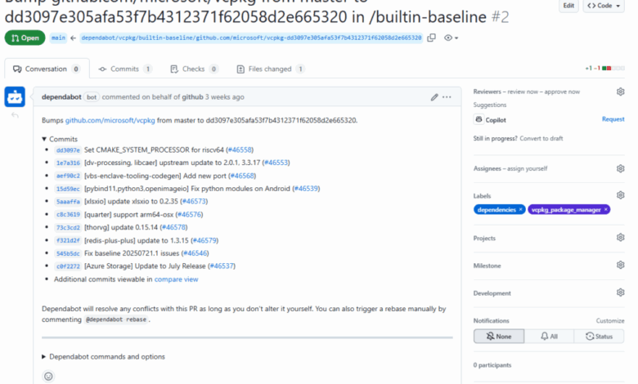The image size is (638, 384).
Task: Set notifications to Status
Action: tap(599, 337)
